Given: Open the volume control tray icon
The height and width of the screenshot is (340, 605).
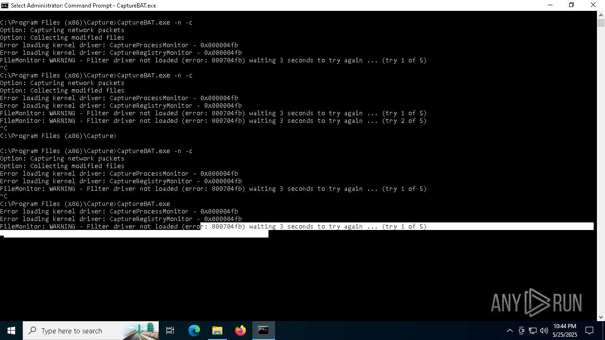Looking at the screenshot, I should (x=544, y=331).
